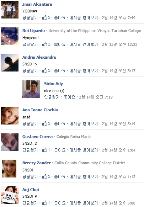This screenshot has width=144, height=207.
Task: Click the thumbs-up icon on Gustavo Correa's comment
Action: pyautogui.click(x=44, y=150)
